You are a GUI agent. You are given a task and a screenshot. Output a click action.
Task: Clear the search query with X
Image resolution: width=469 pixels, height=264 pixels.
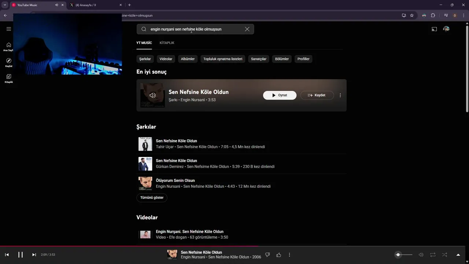pyautogui.click(x=247, y=29)
